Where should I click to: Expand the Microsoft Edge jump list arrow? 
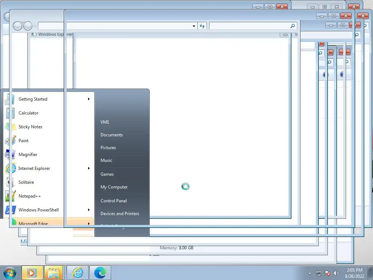click(89, 223)
